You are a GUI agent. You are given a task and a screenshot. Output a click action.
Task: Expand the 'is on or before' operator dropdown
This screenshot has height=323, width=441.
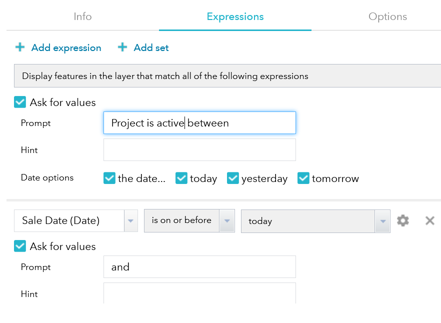tap(227, 220)
